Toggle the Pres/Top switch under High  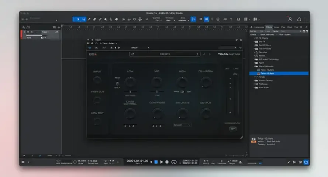coord(182,92)
